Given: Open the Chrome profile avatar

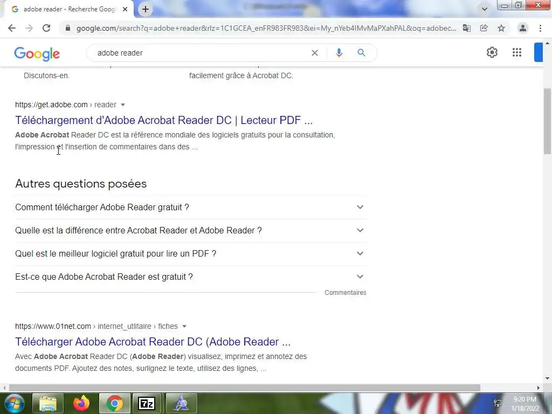Looking at the screenshot, I should pyautogui.click(x=523, y=28).
